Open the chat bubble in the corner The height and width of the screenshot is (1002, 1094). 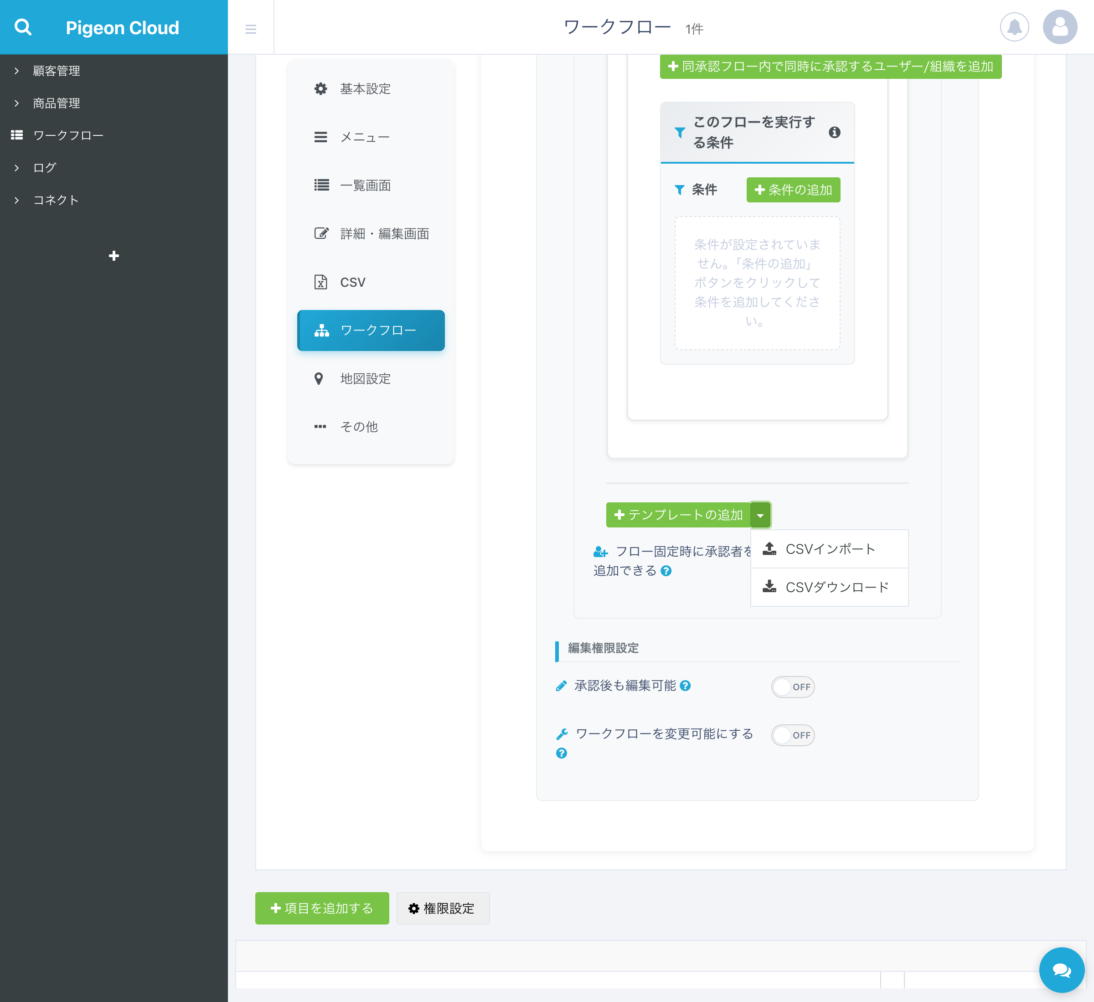coord(1062,970)
